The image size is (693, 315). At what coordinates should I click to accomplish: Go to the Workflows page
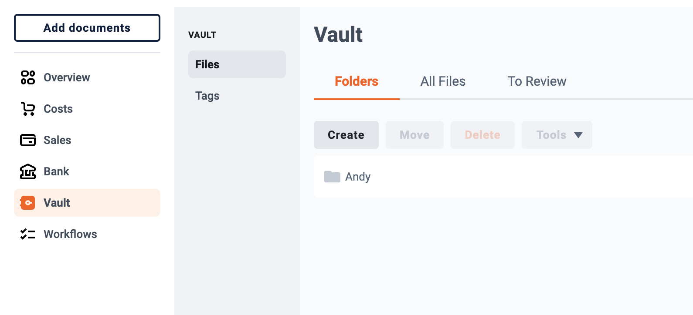tap(87, 234)
